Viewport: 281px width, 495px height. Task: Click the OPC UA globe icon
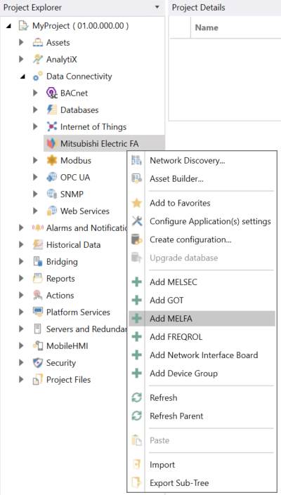pos(52,178)
